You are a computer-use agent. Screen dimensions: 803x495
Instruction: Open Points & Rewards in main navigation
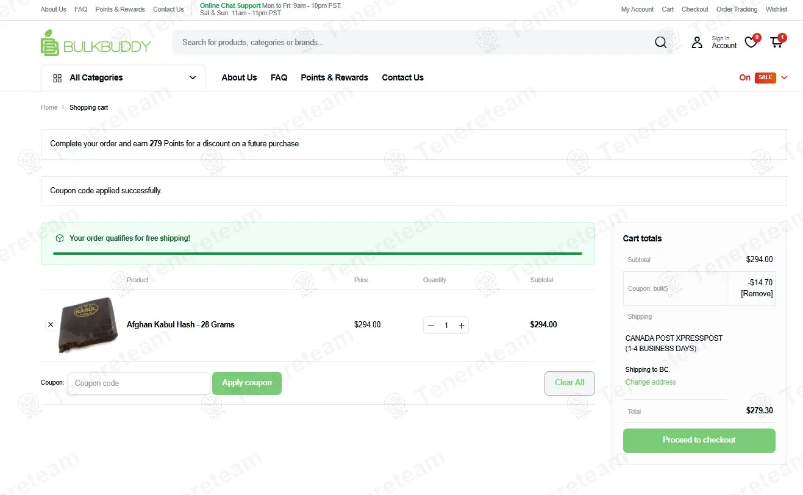(334, 78)
